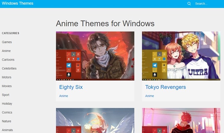224x133 pixels.
Task: Click the CATEGORIES sidebar heading
Action: [x=11, y=33]
